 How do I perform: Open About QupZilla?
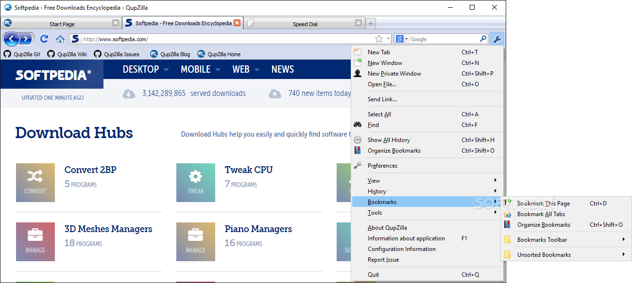(x=427, y=228)
